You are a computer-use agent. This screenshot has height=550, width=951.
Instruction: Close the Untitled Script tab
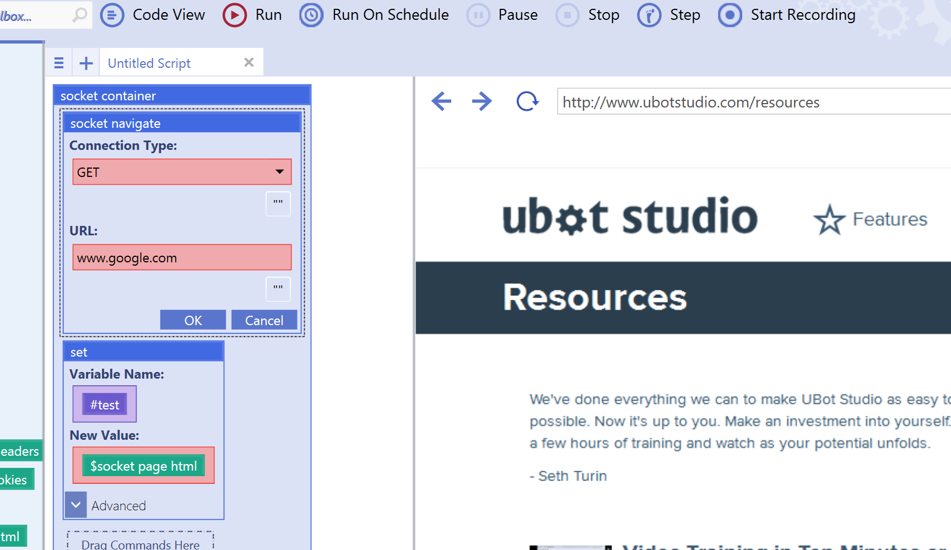tap(249, 62)
